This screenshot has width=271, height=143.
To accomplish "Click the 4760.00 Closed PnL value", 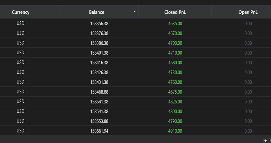I will (x=175, y=82).
